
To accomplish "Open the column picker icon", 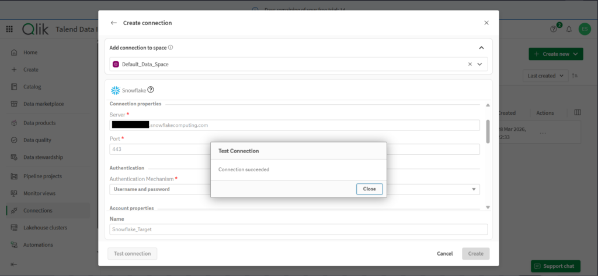I will click(x=578, y=112).
